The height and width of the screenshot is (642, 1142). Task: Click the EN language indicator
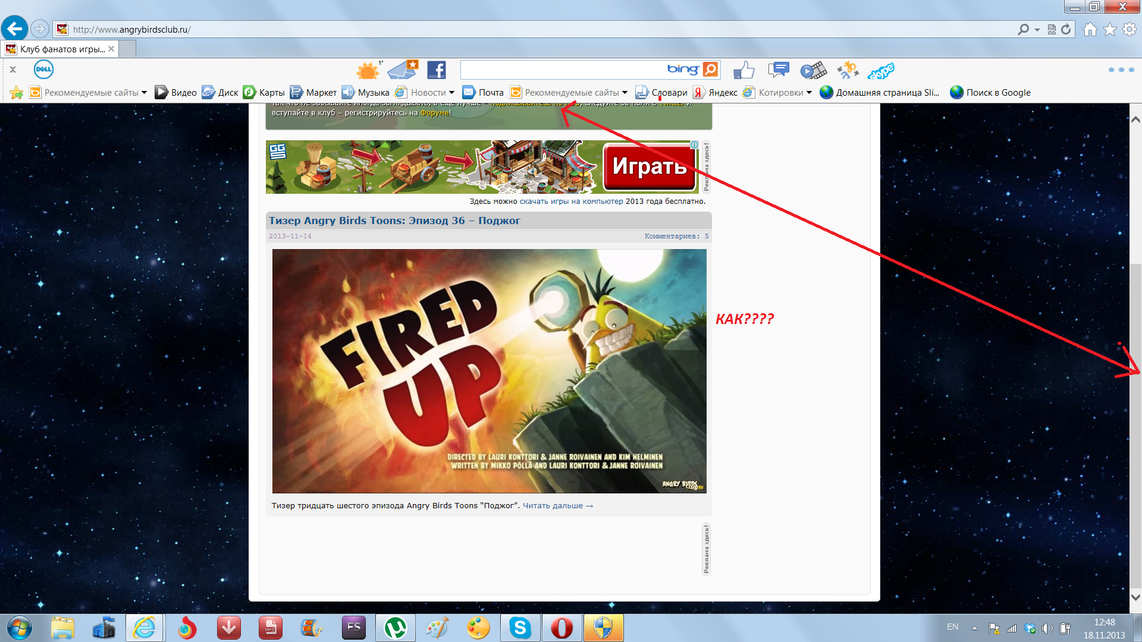coord(952,627)
